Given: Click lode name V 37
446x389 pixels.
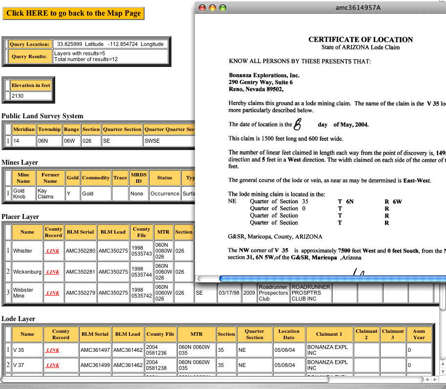Looking at the screenshot, I should pyautogui.click(x=27, y=365).
